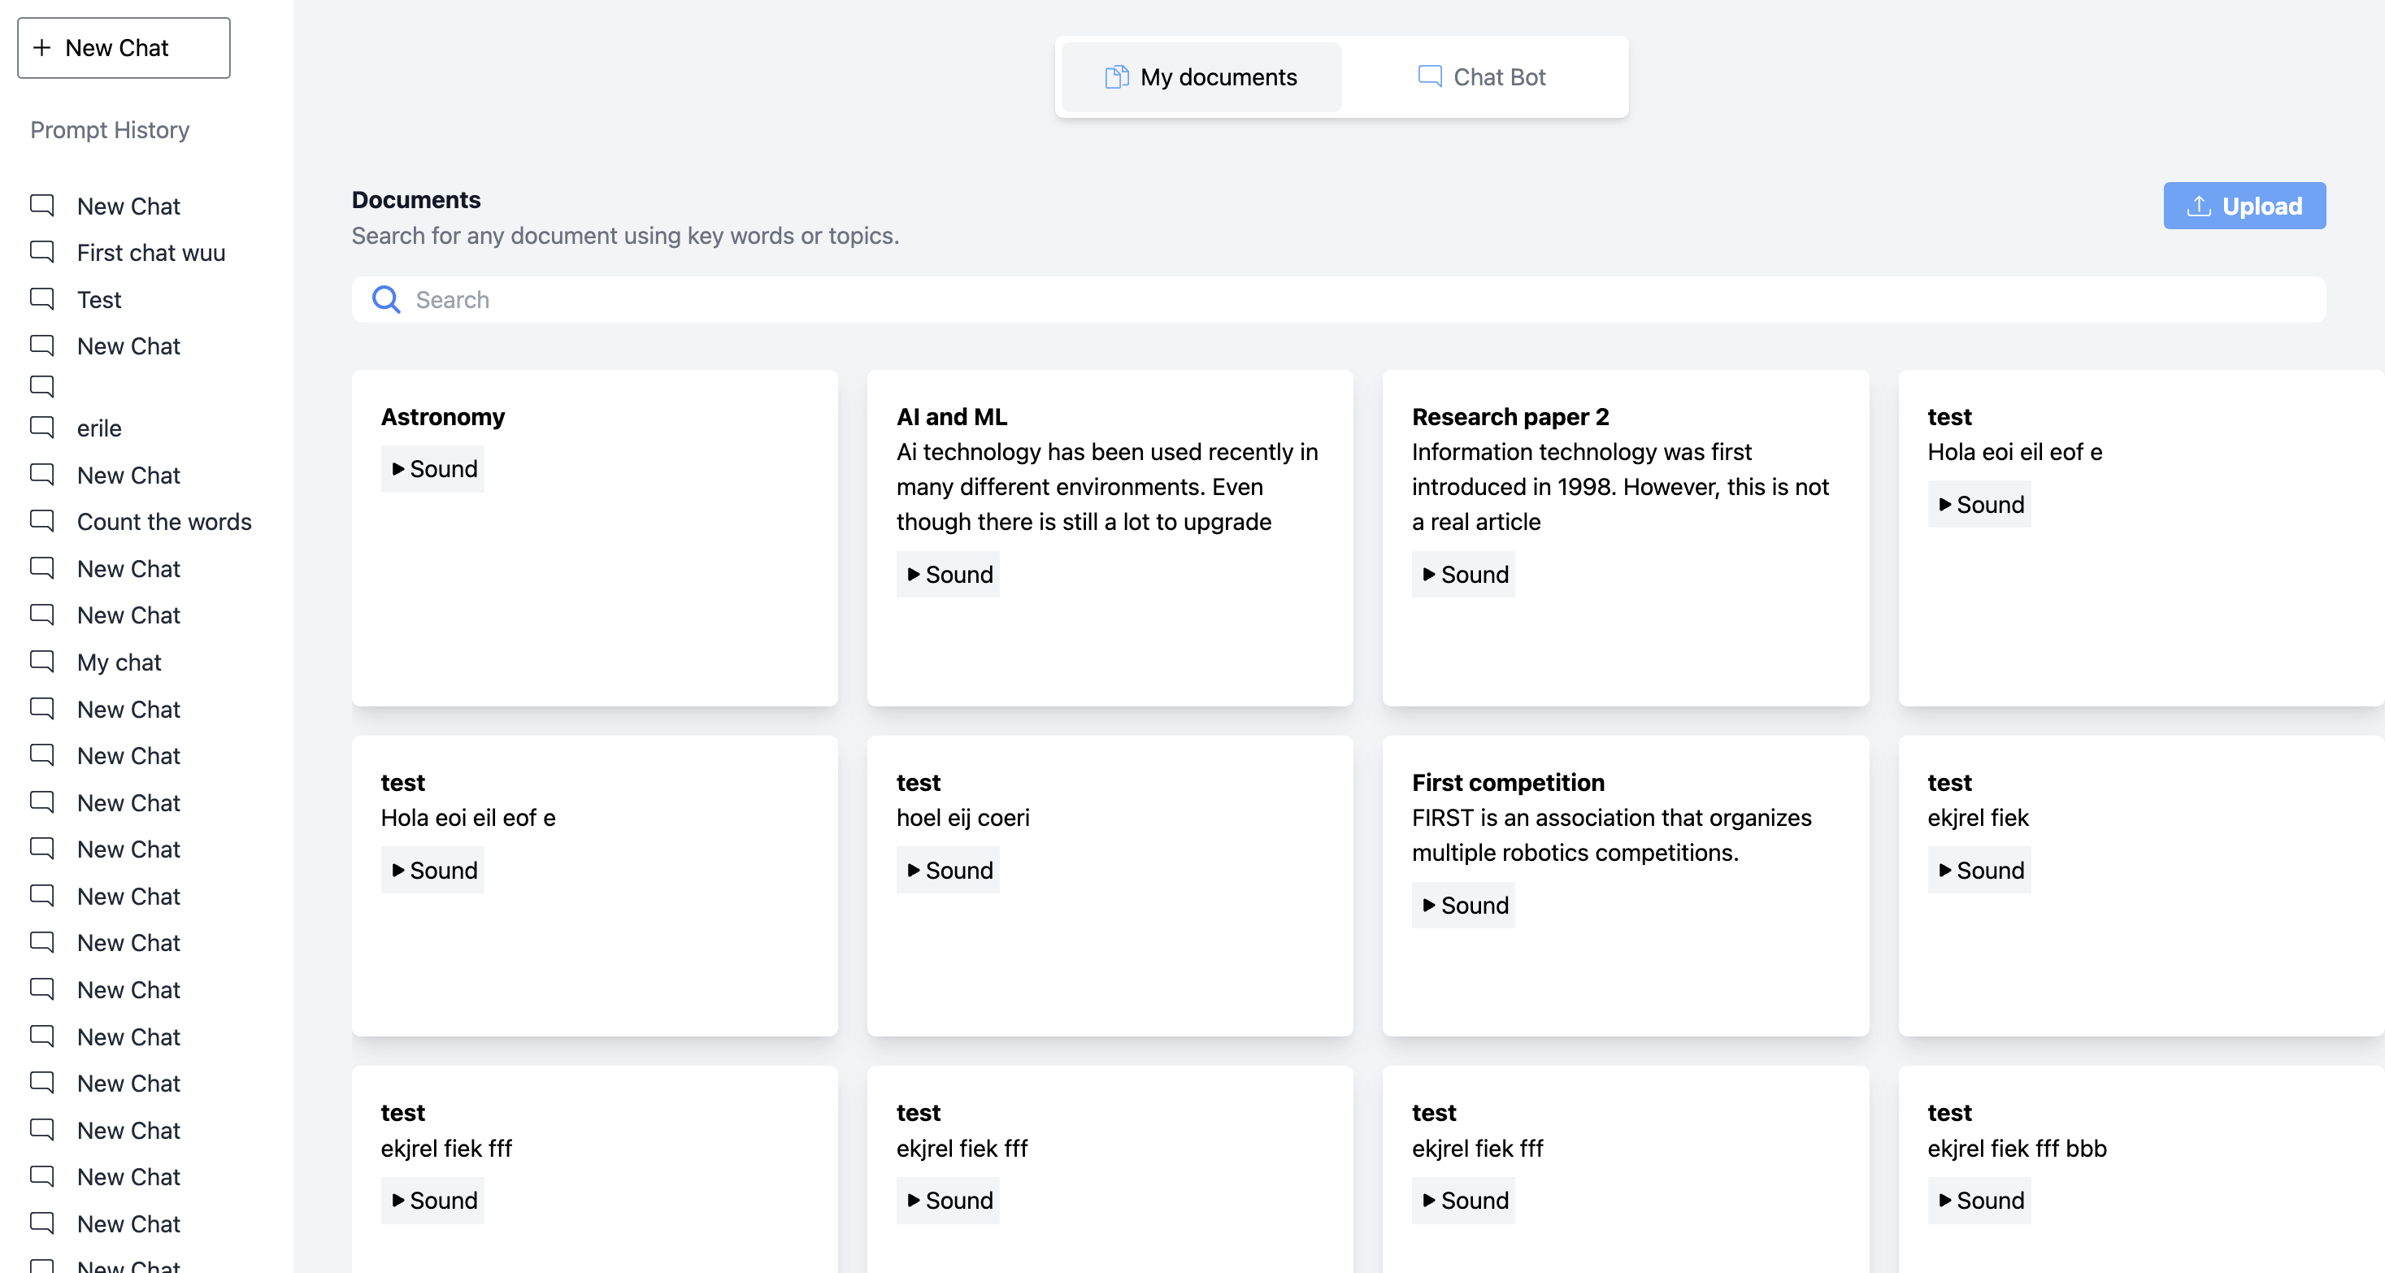This screenshot has width=2385, height=1273.
Task: Click the search magnifier icon
Action: 386,299
